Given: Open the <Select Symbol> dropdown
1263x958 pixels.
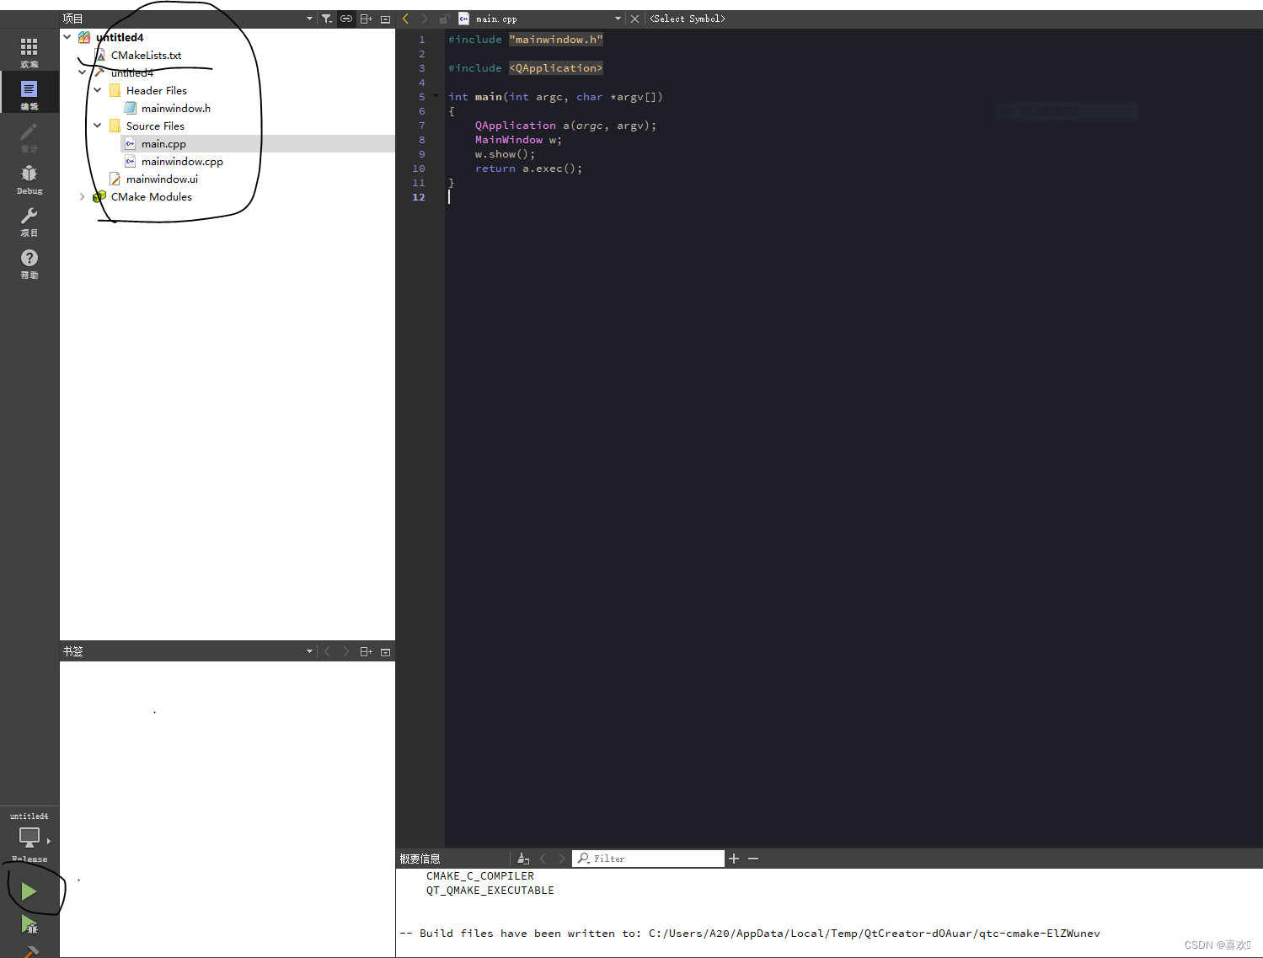Looking at the screenshot, I should [x=688, y=18].
